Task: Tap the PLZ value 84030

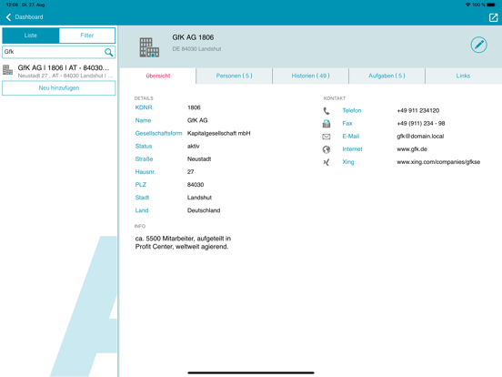Action: tap(196, 185)
